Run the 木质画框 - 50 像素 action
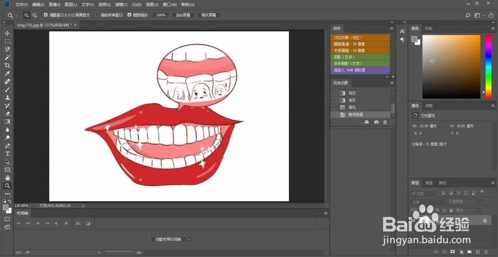Image resolution: width=498 pixels, height=257 pixels. [360, 51]
